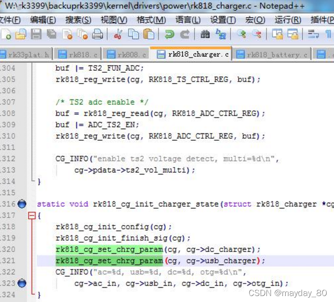Toggle the Word wrap toolbar icon

(x=313, y=34)
